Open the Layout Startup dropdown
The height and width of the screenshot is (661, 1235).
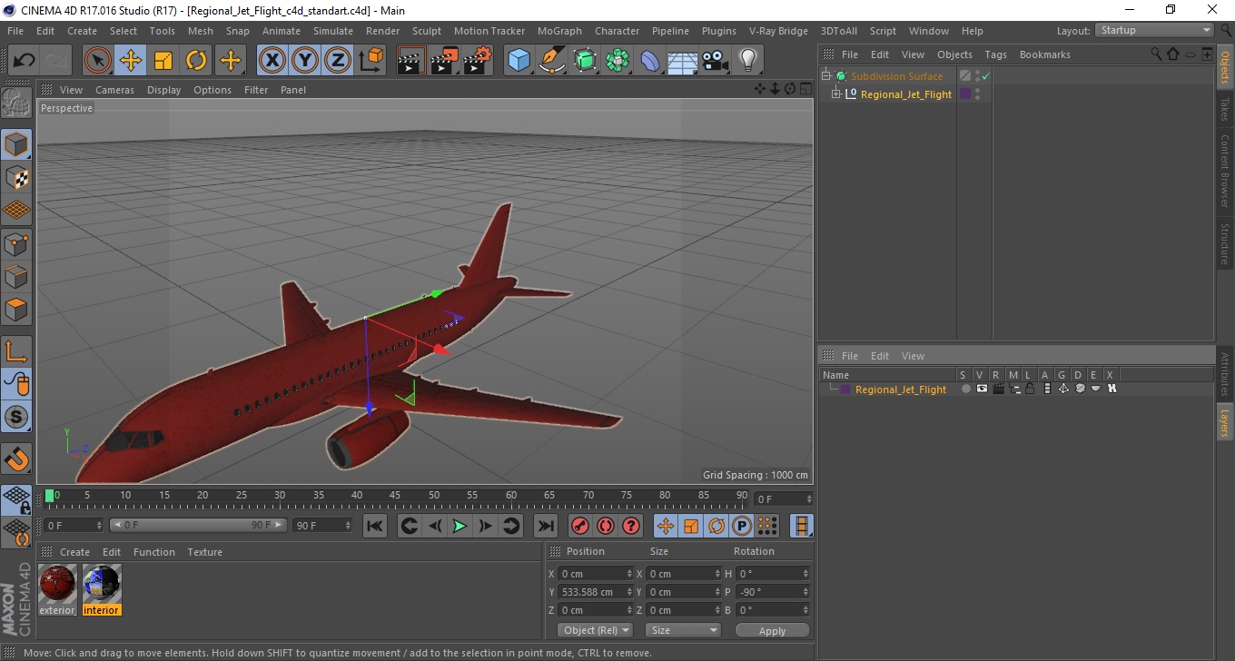click(x=1154, y=30)
